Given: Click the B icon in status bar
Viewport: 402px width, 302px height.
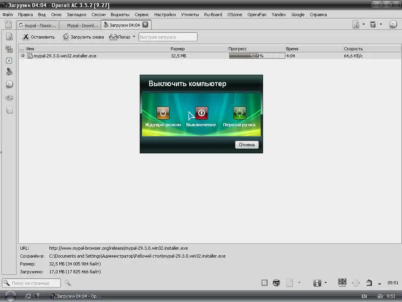Looking at the screenshot, I should pyautogui.click(x=264, y=283).
